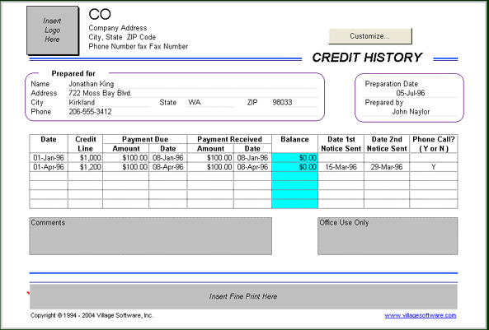489x330 pixels.
Task: Select the Insert Fine Print Here area
Action: point(243,296)
